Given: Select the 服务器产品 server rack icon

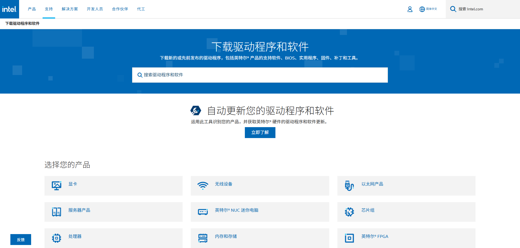Looking at the screenshot, I should 56,211.
